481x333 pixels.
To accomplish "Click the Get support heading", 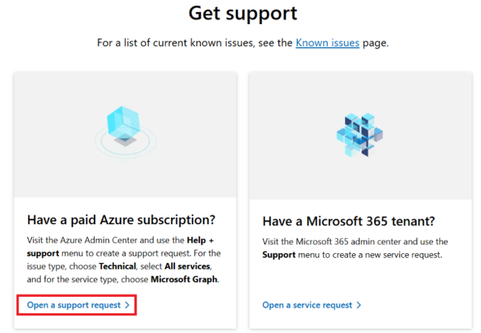I will 243,13.
